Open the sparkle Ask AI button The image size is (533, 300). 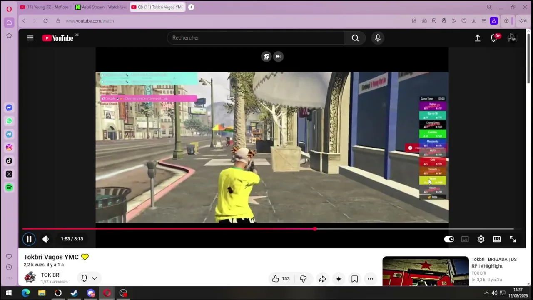339,279
